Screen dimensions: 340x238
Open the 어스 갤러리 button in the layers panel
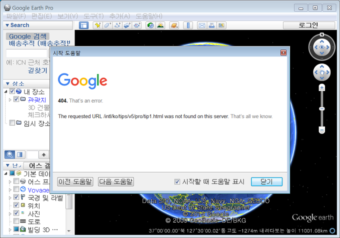pos(37,165)
